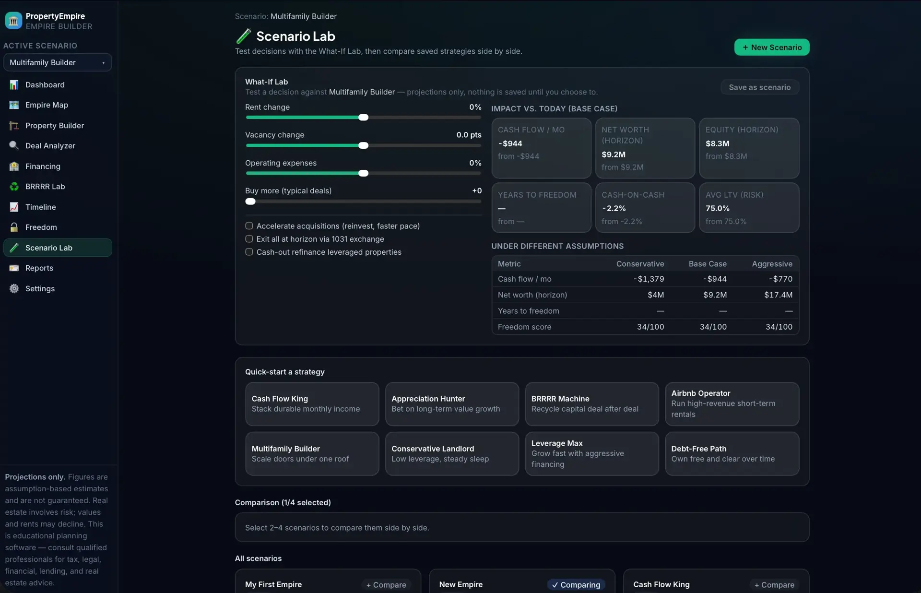Image resolution: width=921 pixels, height=593 pixels.
Task: Open Financing using its bank icon
Action: tap(14, 166)
